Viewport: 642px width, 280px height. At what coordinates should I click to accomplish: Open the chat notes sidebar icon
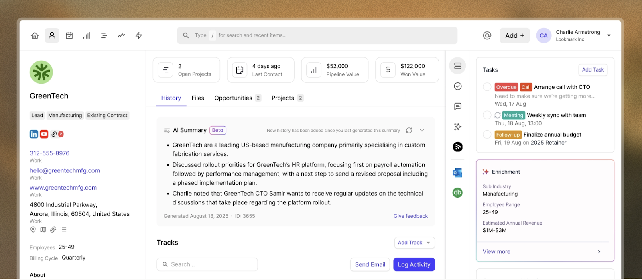[x=458, y=106]
